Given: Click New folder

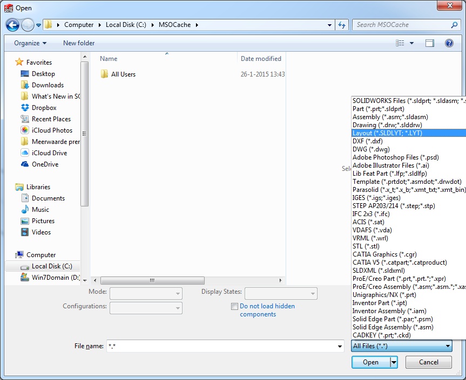Looking at the screenshot, I should coord(79,43).
